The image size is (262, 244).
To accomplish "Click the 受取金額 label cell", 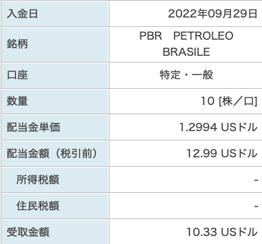I will [x=55, y=232].
